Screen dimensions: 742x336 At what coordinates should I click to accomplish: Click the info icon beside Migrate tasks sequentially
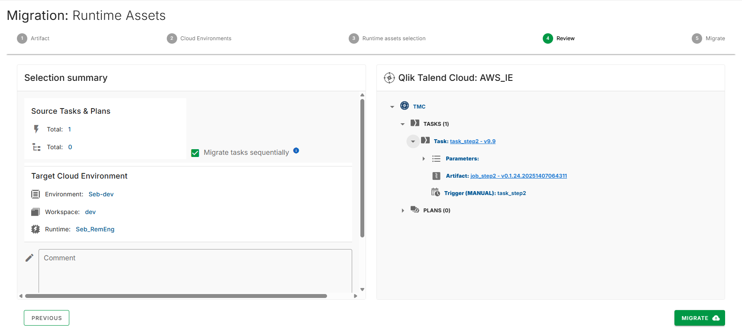coord(296,150)
